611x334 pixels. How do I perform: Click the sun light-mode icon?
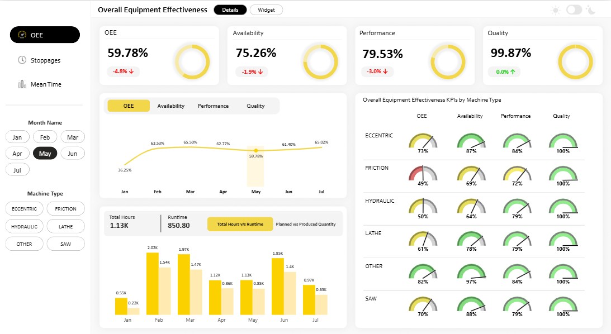pyautogui.click(x=556, y=10)
